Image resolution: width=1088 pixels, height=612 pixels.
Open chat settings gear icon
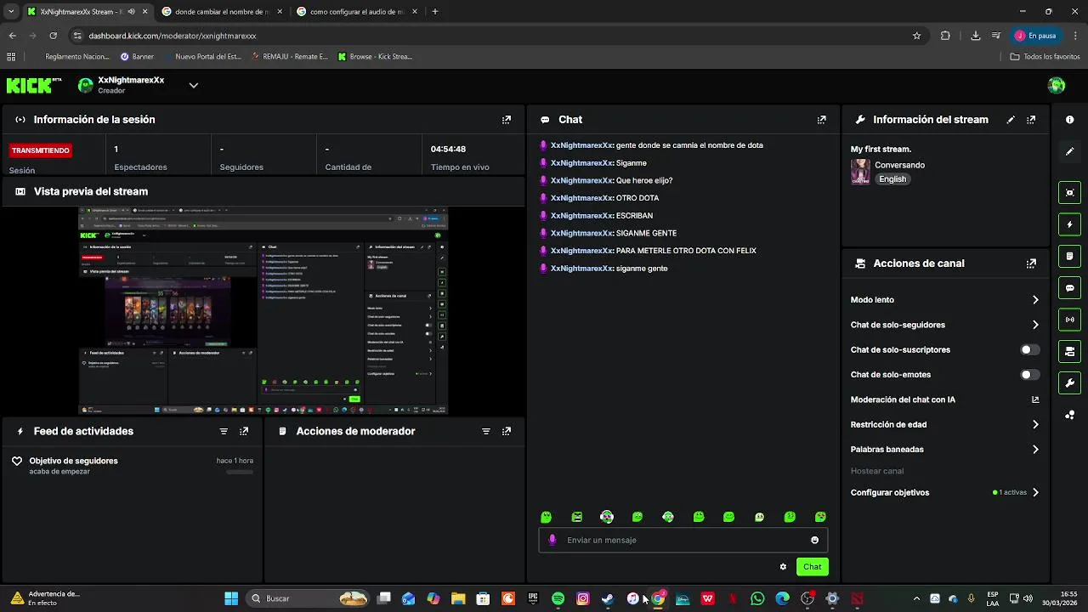[x=783, y=567]
